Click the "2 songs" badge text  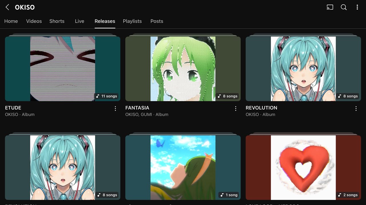pos(351,195)
